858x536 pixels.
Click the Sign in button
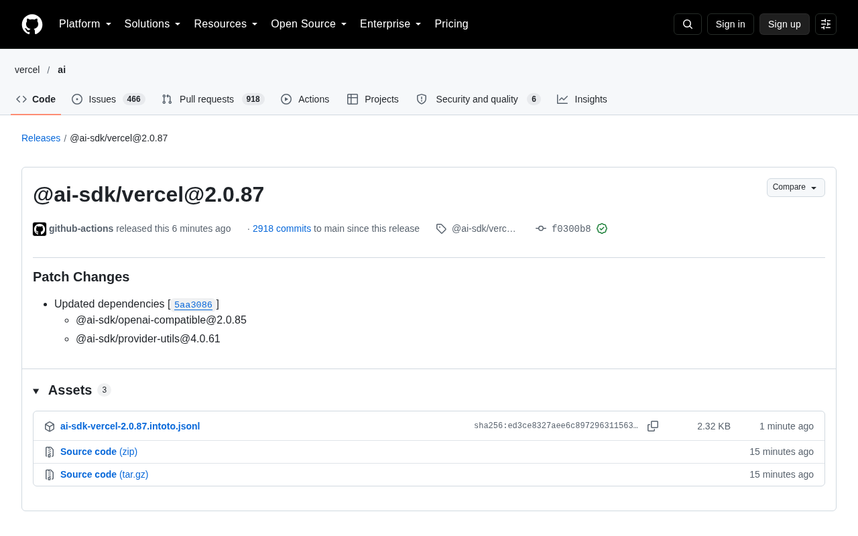(x=731, y=24)
